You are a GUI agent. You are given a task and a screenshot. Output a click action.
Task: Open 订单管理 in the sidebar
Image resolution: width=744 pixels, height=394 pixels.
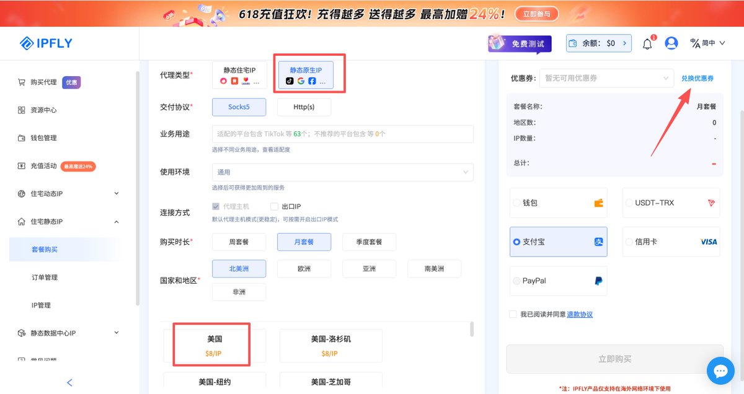coord(45,278)
